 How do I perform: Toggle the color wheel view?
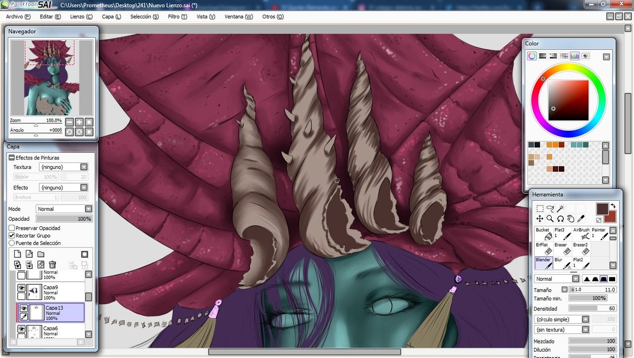point(531,56)
